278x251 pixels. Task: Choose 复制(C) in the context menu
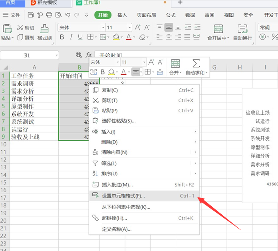(144, 90)
